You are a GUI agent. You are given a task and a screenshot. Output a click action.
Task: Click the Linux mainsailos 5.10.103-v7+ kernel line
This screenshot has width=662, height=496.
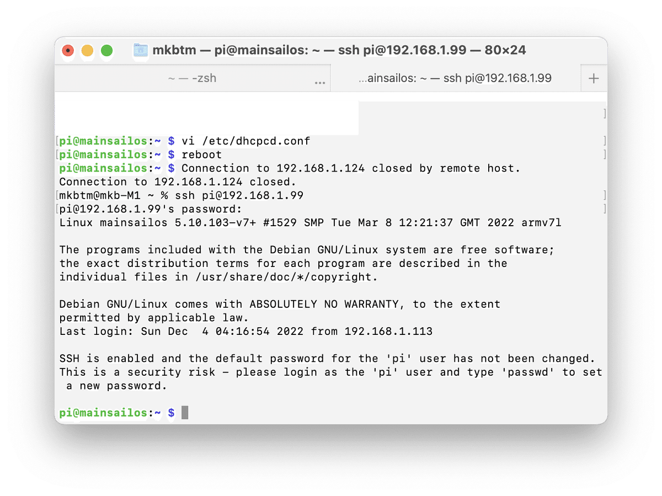click(x=311, y=223)
